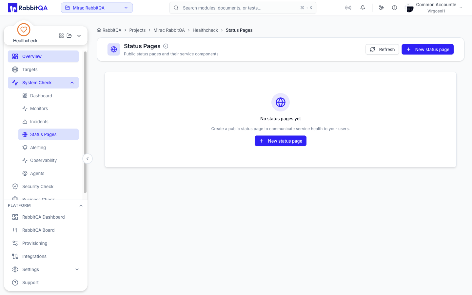Click the "Common Accountle" account name
This screenshot has width=472, height=295.
pos(436,5)
